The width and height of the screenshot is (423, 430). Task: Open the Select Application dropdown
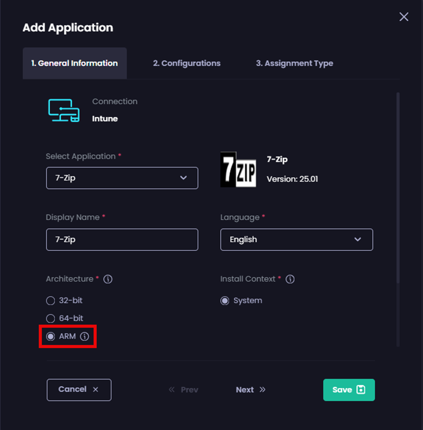pos(122,178)
